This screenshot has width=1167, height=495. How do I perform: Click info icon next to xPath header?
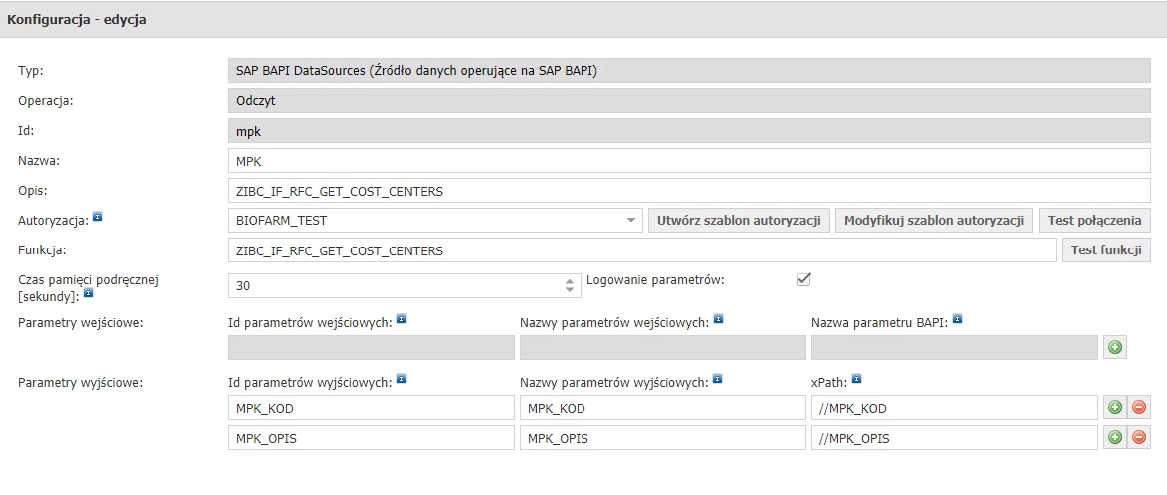[x=856, y=379]
